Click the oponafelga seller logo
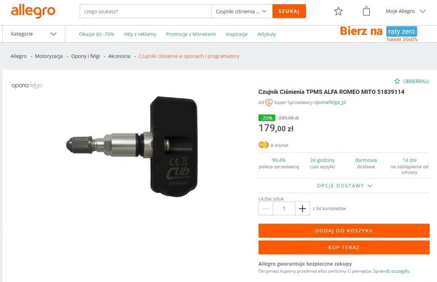Viewport: 437px width, 282px height. coord(27,85)
